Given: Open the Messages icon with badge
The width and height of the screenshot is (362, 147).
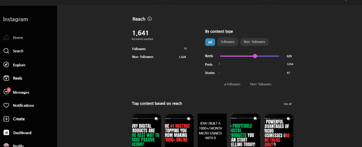Looking at the screenshot, I should coord(6,92).
